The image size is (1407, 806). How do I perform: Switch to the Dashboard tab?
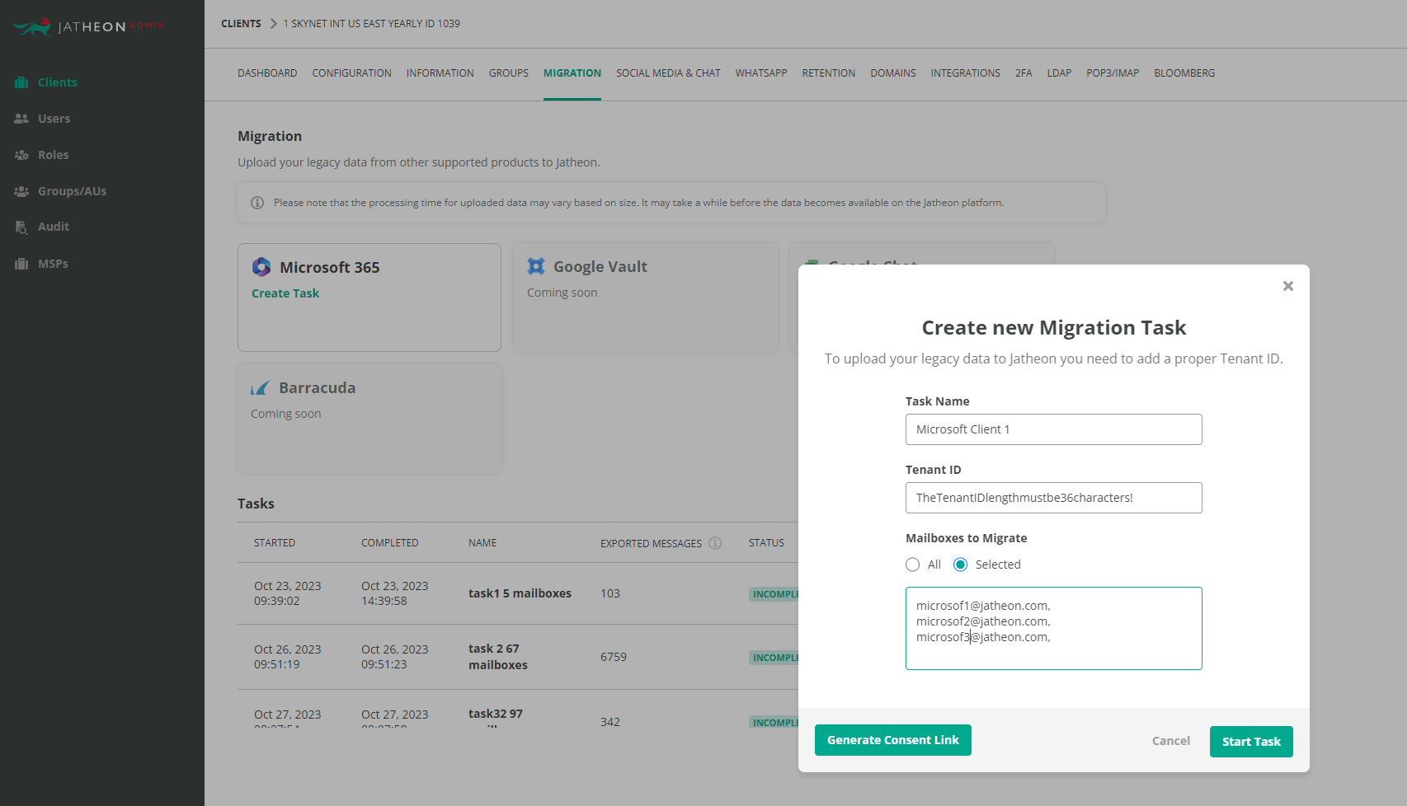[267, 73]
